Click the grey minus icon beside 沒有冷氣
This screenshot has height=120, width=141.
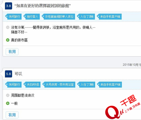(8, 27)
